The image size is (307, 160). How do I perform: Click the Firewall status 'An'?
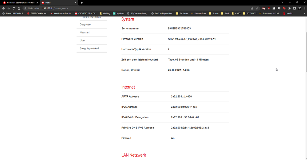173,138
